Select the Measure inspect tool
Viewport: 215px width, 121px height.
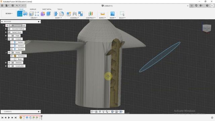[102, 14]
